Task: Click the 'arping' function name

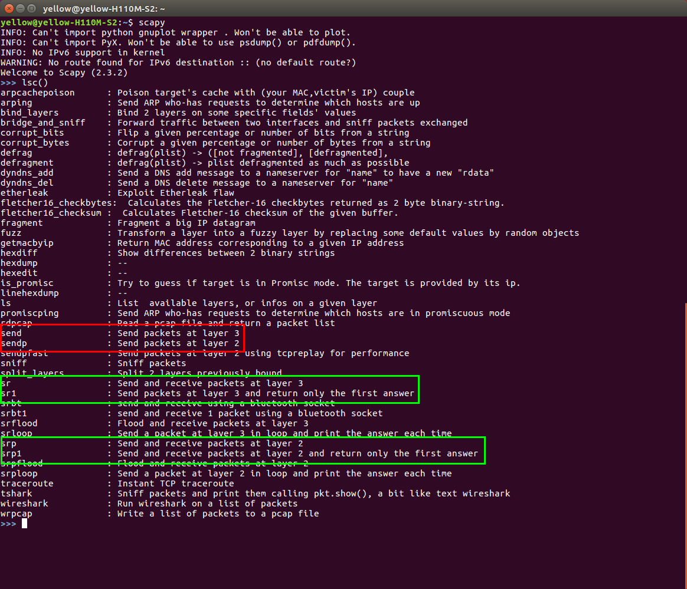Action: (x=16, y=103)
